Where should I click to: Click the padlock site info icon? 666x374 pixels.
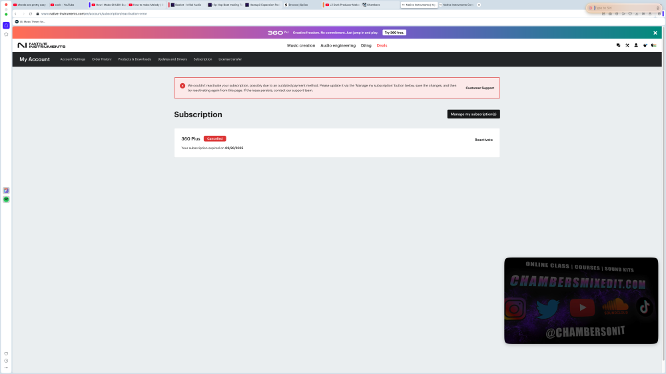coord(37,13)
